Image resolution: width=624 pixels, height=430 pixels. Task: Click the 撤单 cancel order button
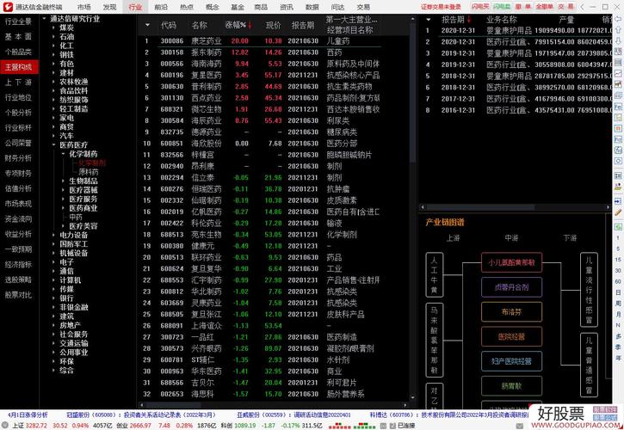pos(523,7)
